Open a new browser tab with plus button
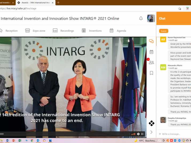 click(58, 3)
